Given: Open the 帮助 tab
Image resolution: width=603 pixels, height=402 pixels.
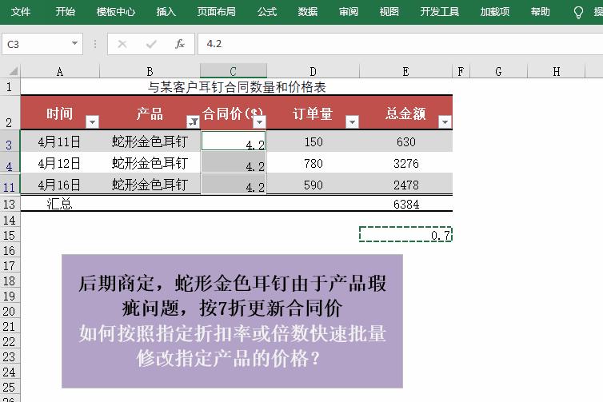Looking at the screenshot, I should 540,11.
